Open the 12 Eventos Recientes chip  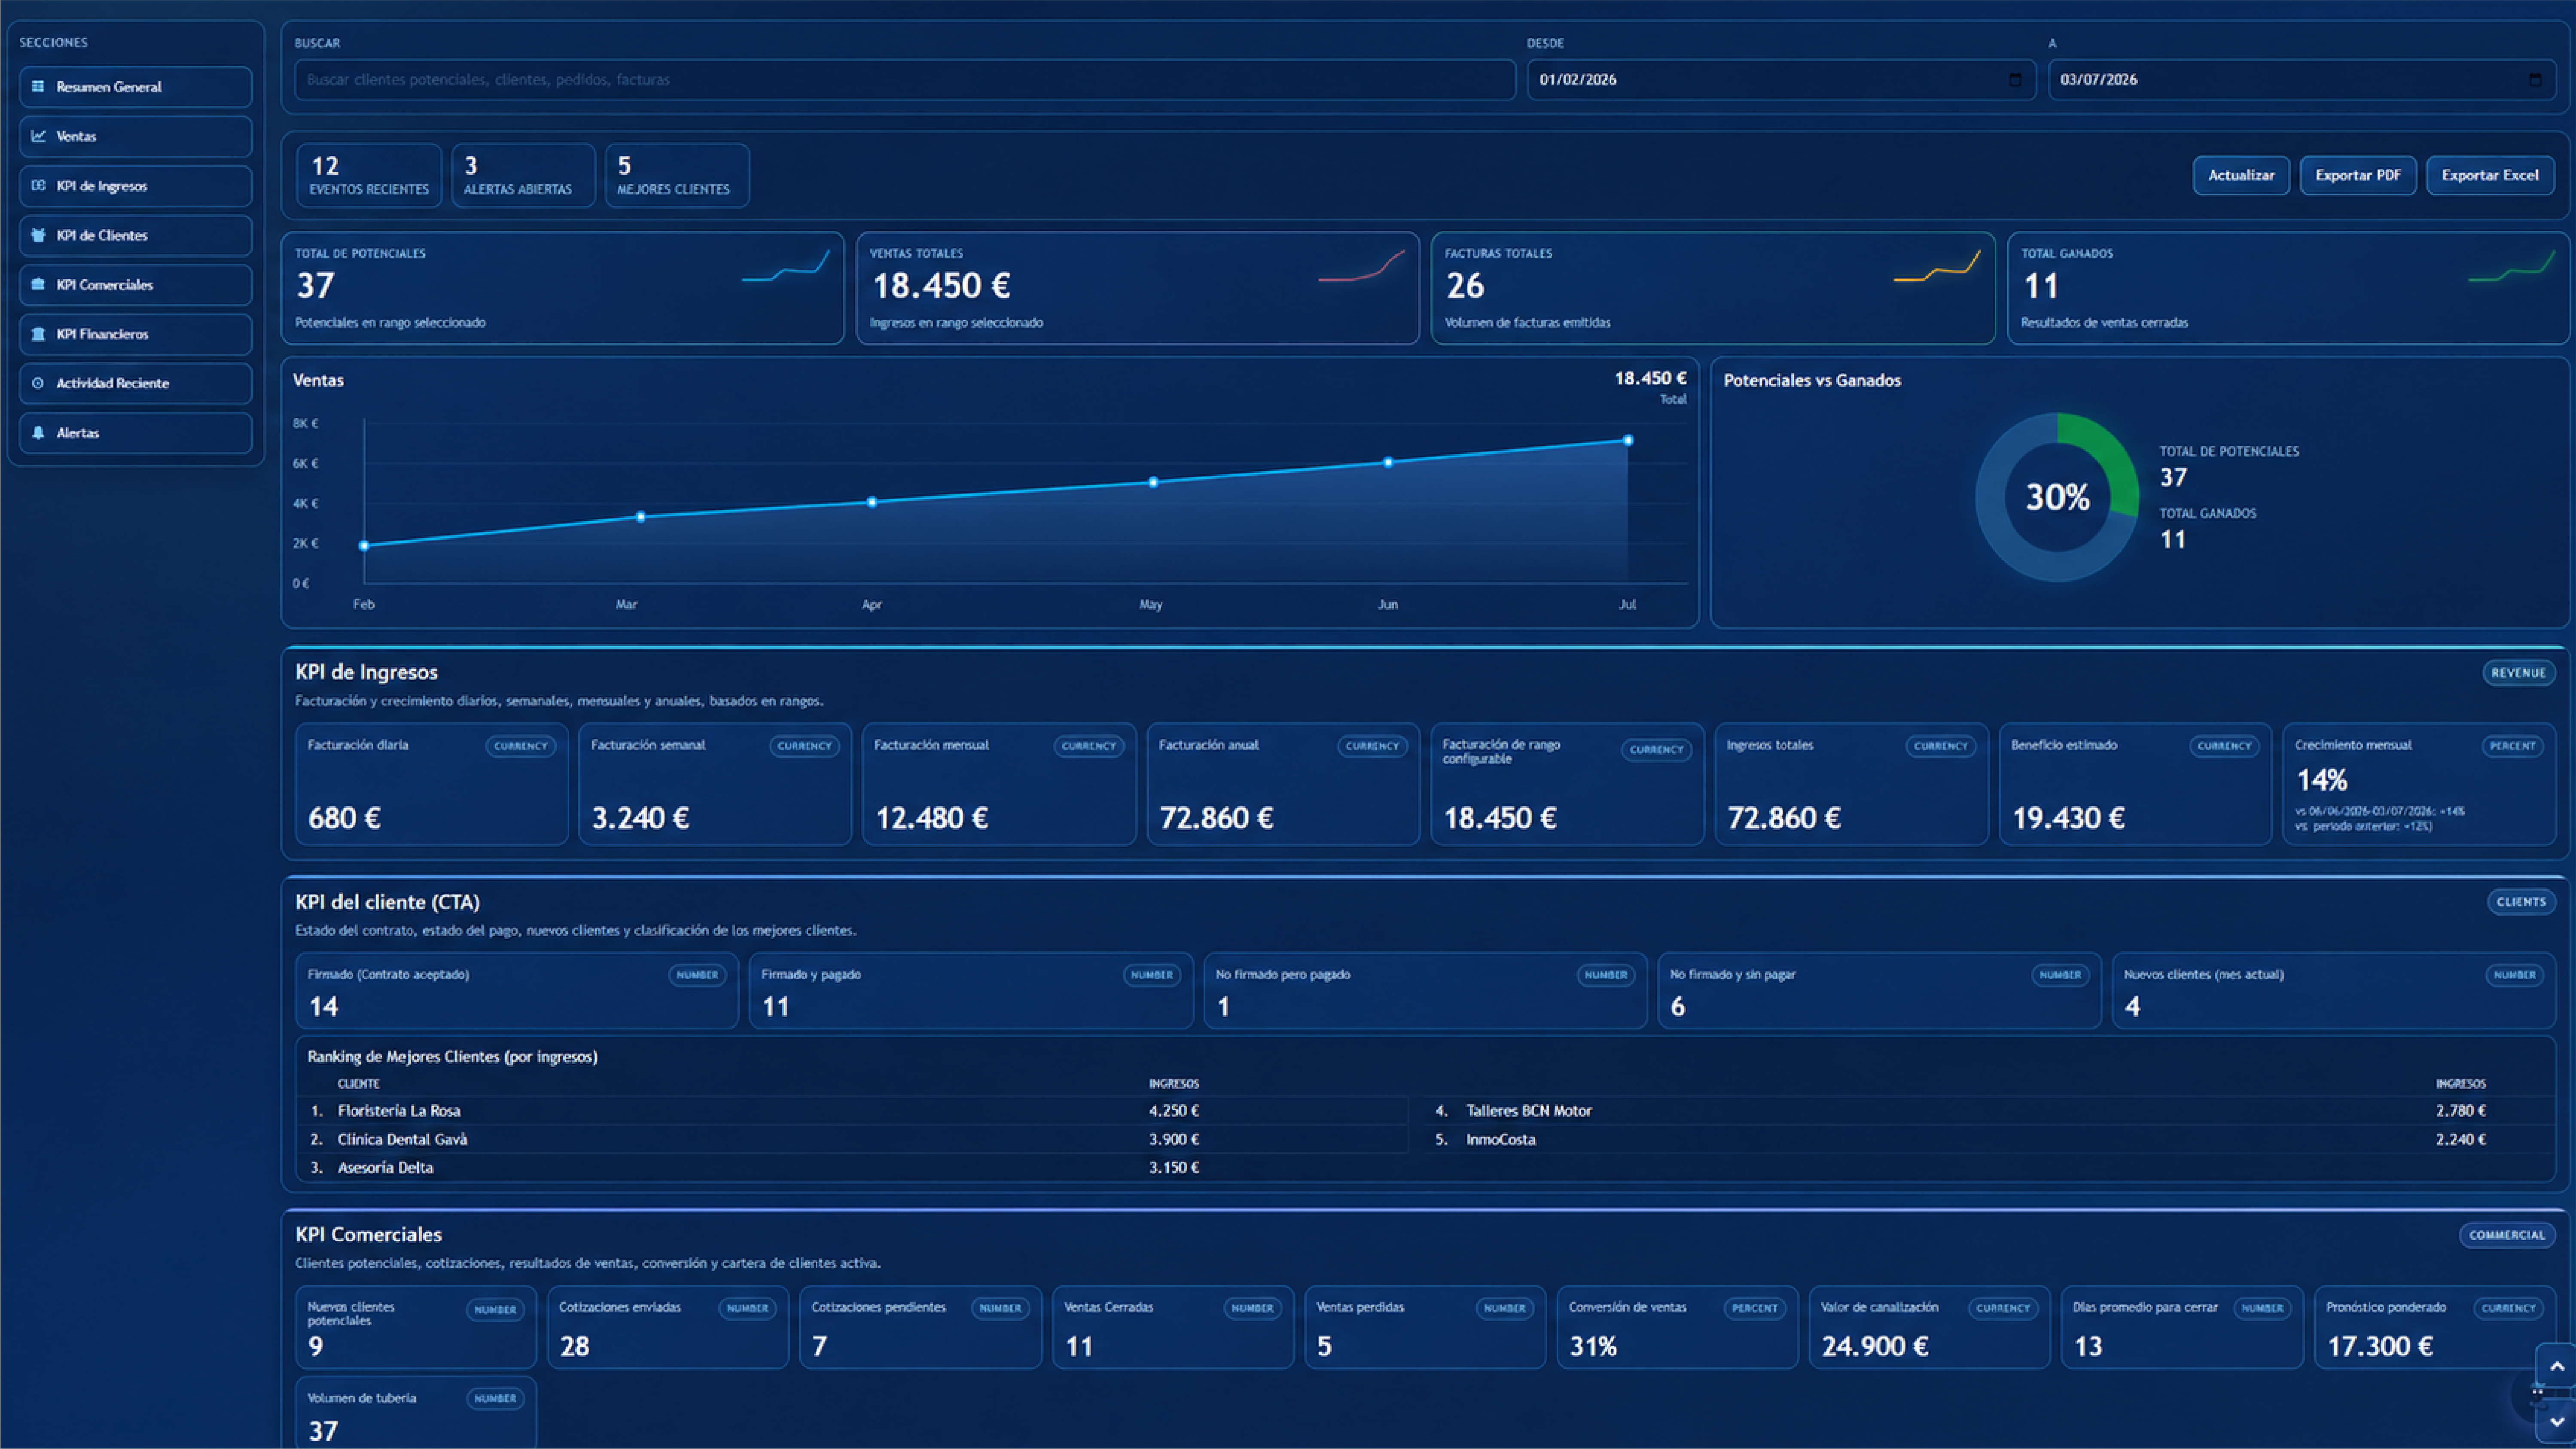[x=369, y=176]
